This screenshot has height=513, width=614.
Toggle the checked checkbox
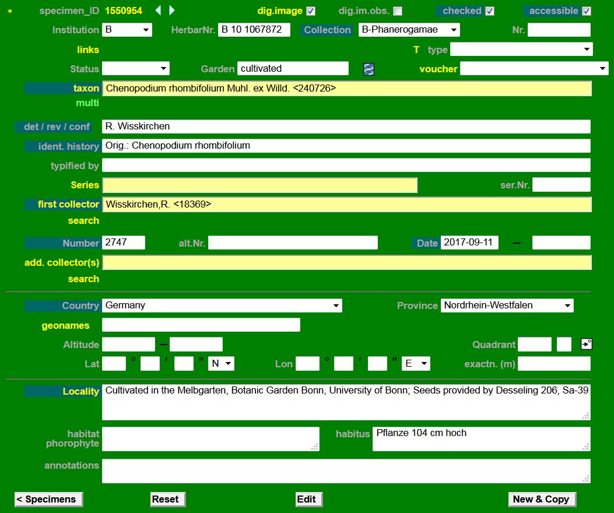coord(490,11)
